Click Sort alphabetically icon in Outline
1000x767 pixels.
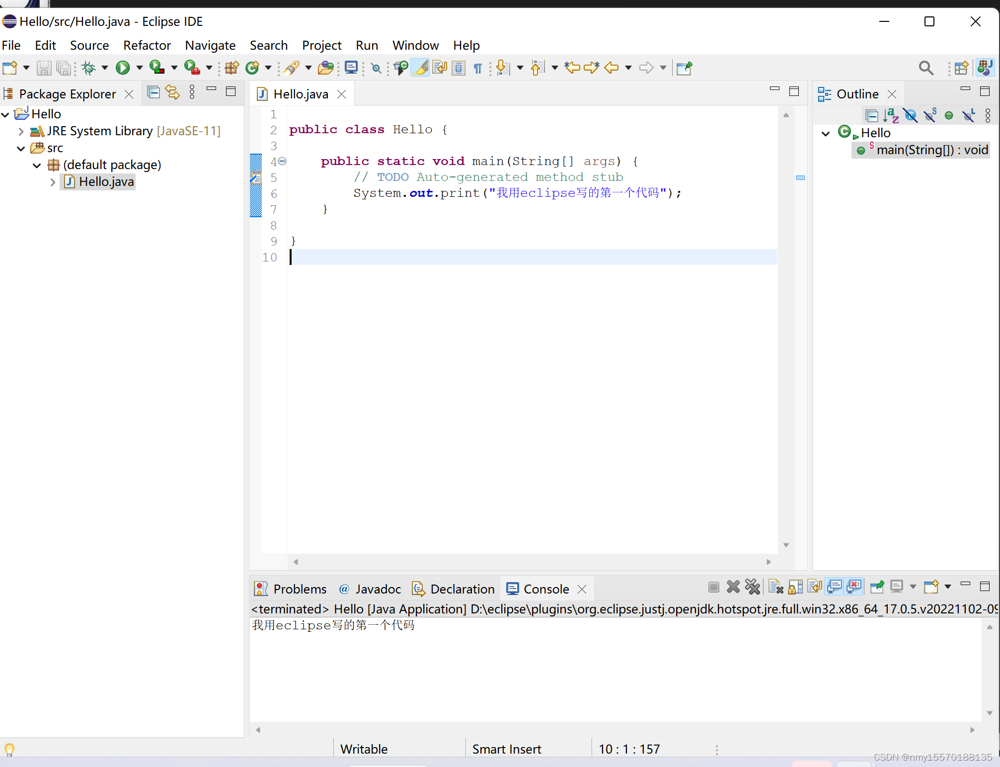[891, 116]
